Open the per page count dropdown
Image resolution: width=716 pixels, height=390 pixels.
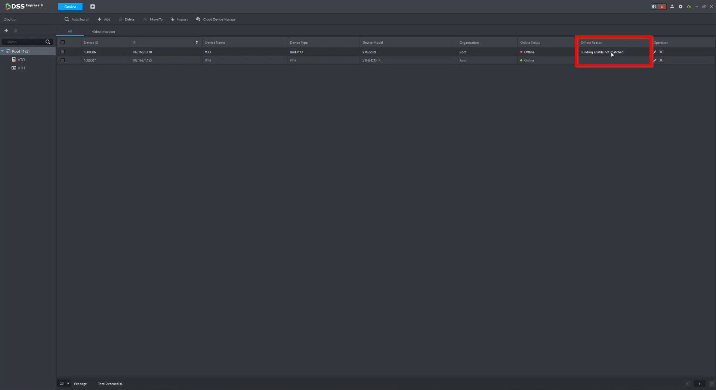point(64,384)
